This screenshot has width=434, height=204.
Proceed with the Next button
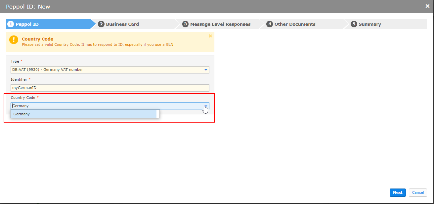click(x=398, y=192)
